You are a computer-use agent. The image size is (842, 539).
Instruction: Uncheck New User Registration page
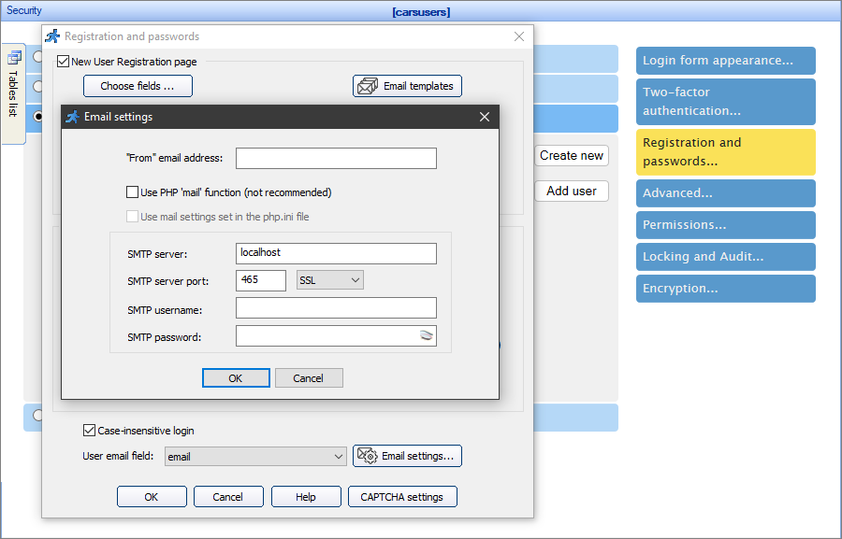[63, 61]
